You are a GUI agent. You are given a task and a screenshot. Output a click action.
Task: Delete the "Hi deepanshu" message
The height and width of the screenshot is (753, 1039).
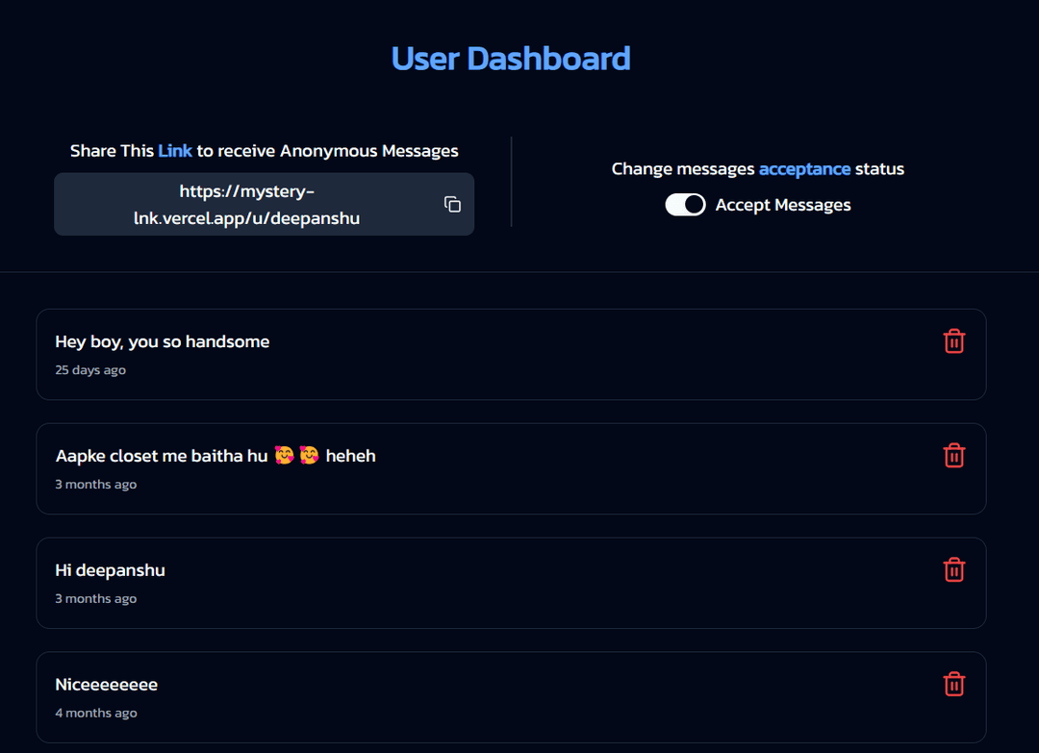click(x=953, y=570)
